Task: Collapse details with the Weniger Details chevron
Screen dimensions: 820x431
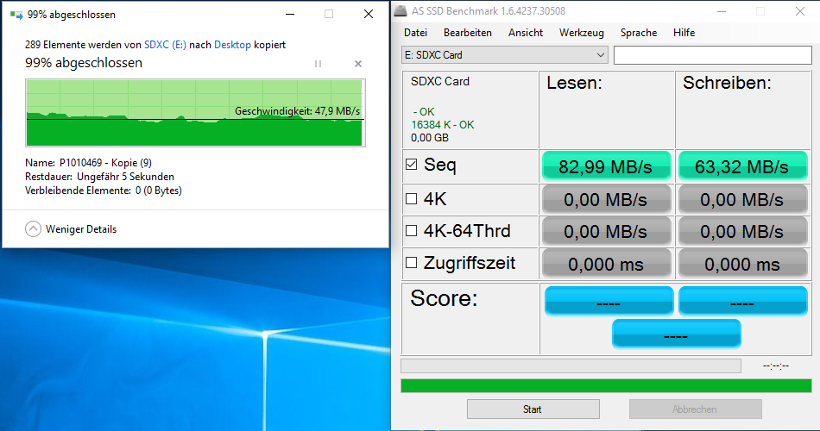Action: (33, 228)
